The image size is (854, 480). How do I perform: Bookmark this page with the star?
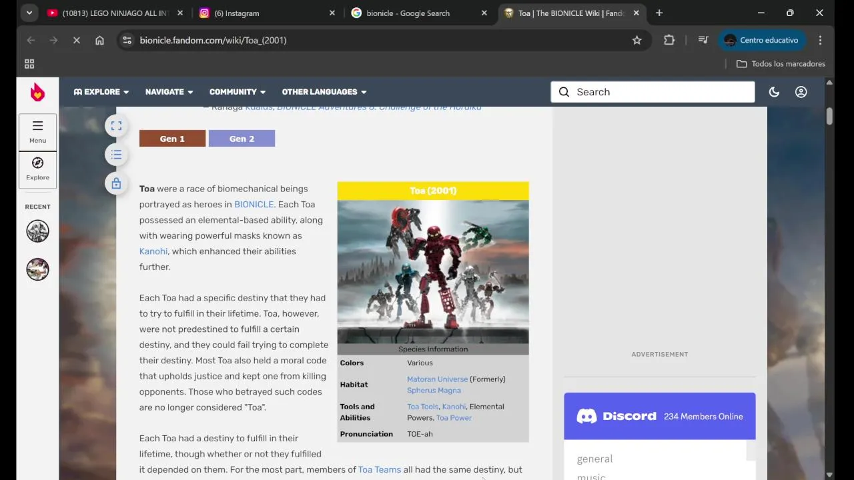pos(637,40)
